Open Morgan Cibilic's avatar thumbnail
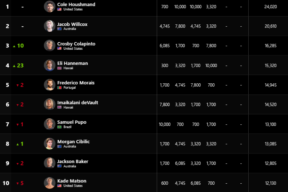Screen dimensions: 288x192 50,144
